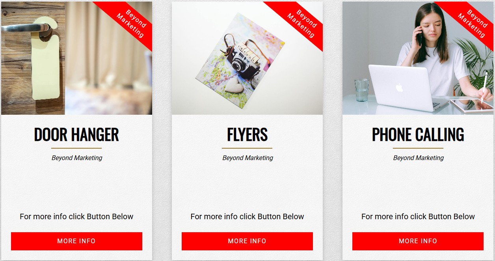
Task: Click 'For more info' text on Door Hanger card
Action: (x=76, y=216)
